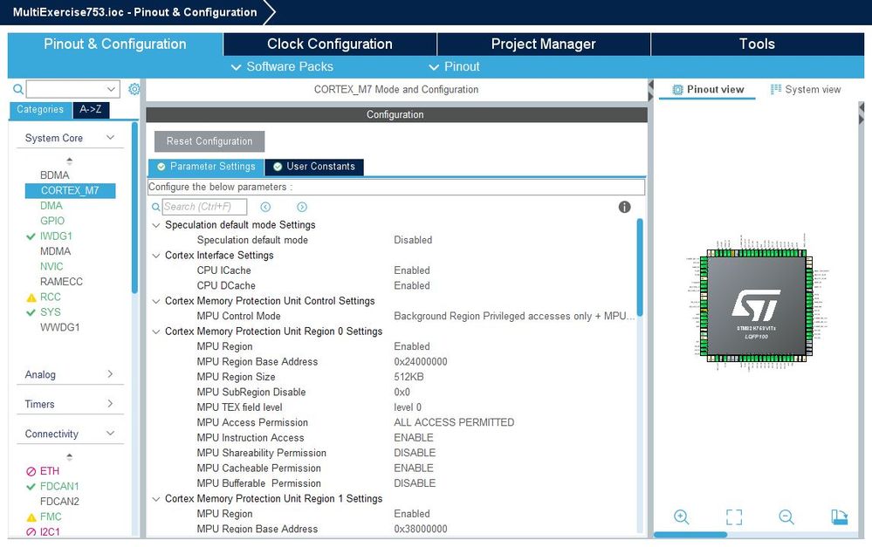Go to the next search result arrow

pyautogui.click(x=302, y=207)
